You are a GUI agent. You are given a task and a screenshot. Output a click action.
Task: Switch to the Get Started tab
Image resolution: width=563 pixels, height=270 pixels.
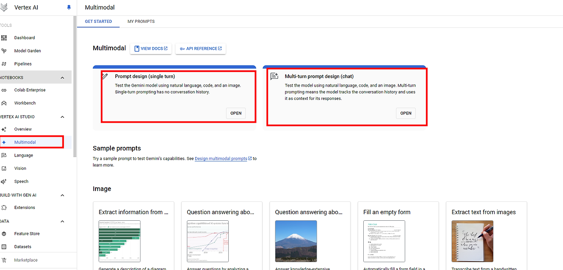99,22
